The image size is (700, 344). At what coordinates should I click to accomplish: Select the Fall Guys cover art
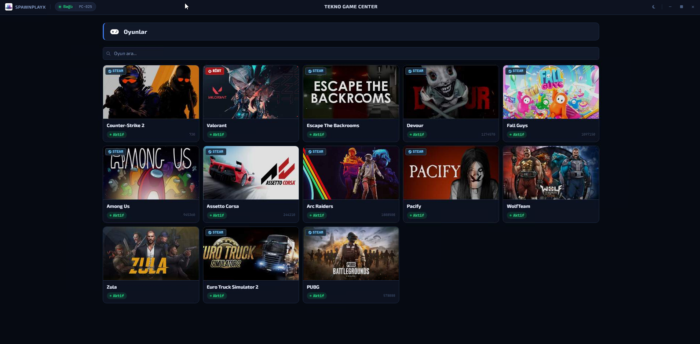551,92
